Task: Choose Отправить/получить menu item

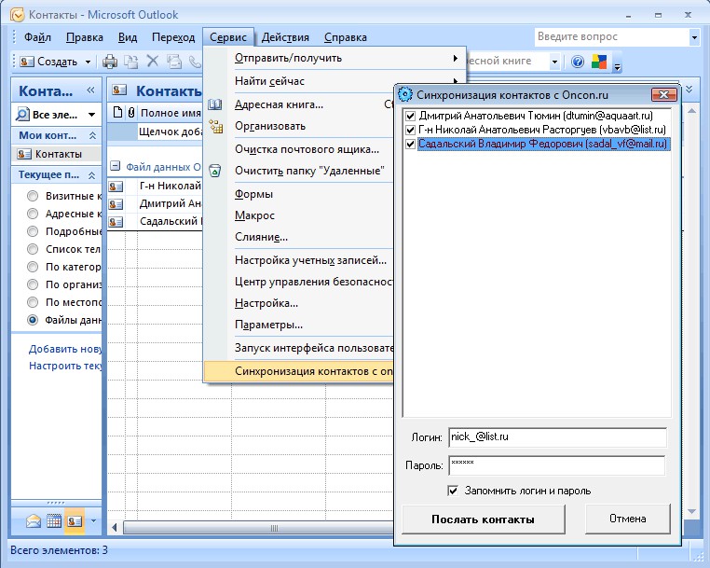Action: click(x=335, y=58)
